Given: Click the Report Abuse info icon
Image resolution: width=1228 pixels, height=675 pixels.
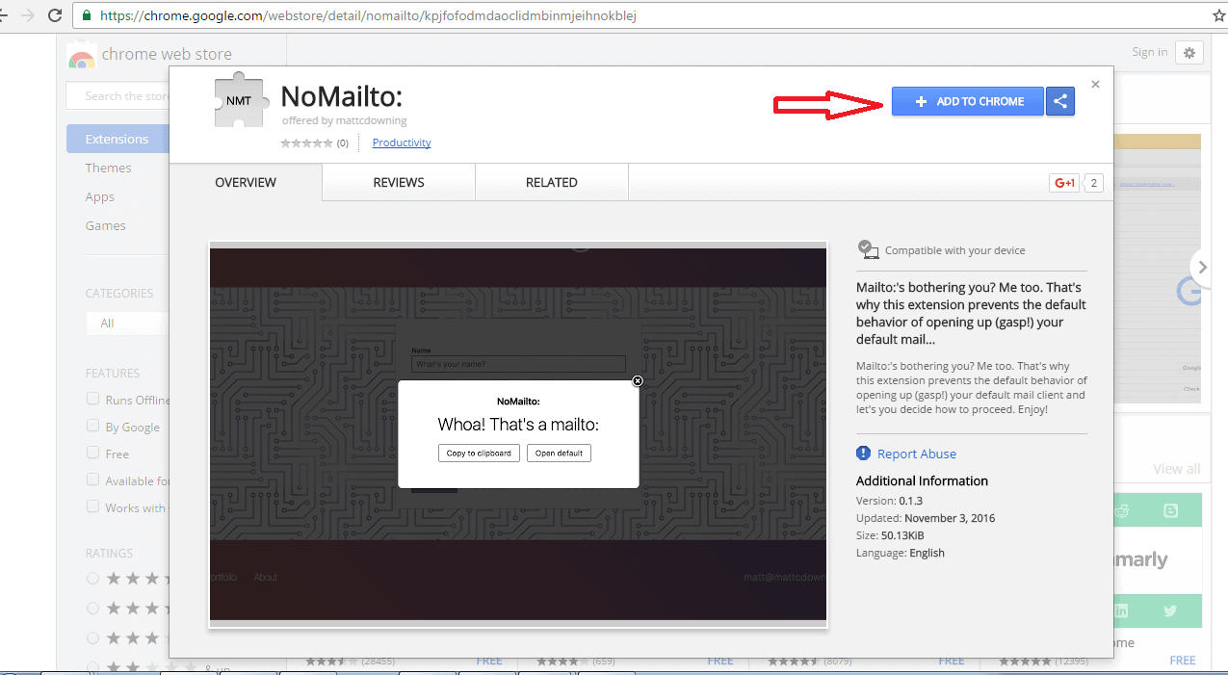Looking at the screenshot, I should [863, 454].
